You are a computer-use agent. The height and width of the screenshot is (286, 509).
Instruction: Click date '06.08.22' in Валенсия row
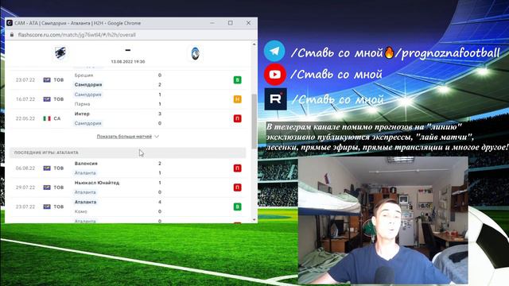(x=25, y=168)
